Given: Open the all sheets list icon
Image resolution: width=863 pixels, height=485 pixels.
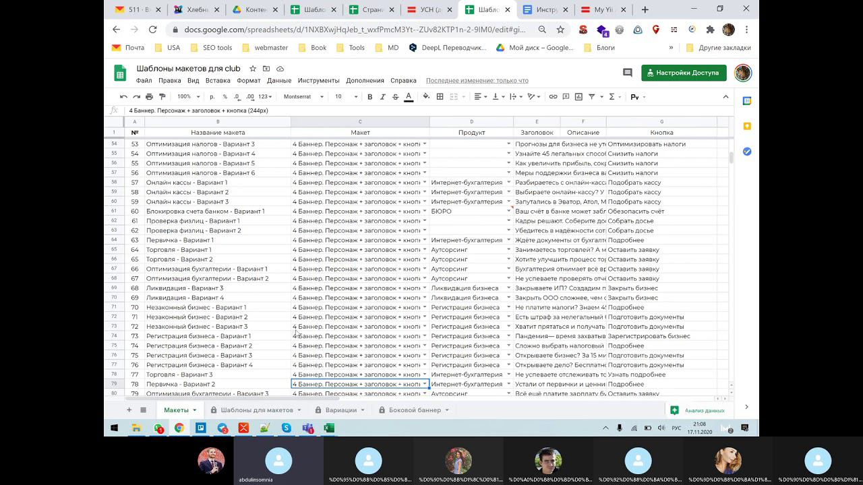Looking at the screenshot, I should coord(143,410).
